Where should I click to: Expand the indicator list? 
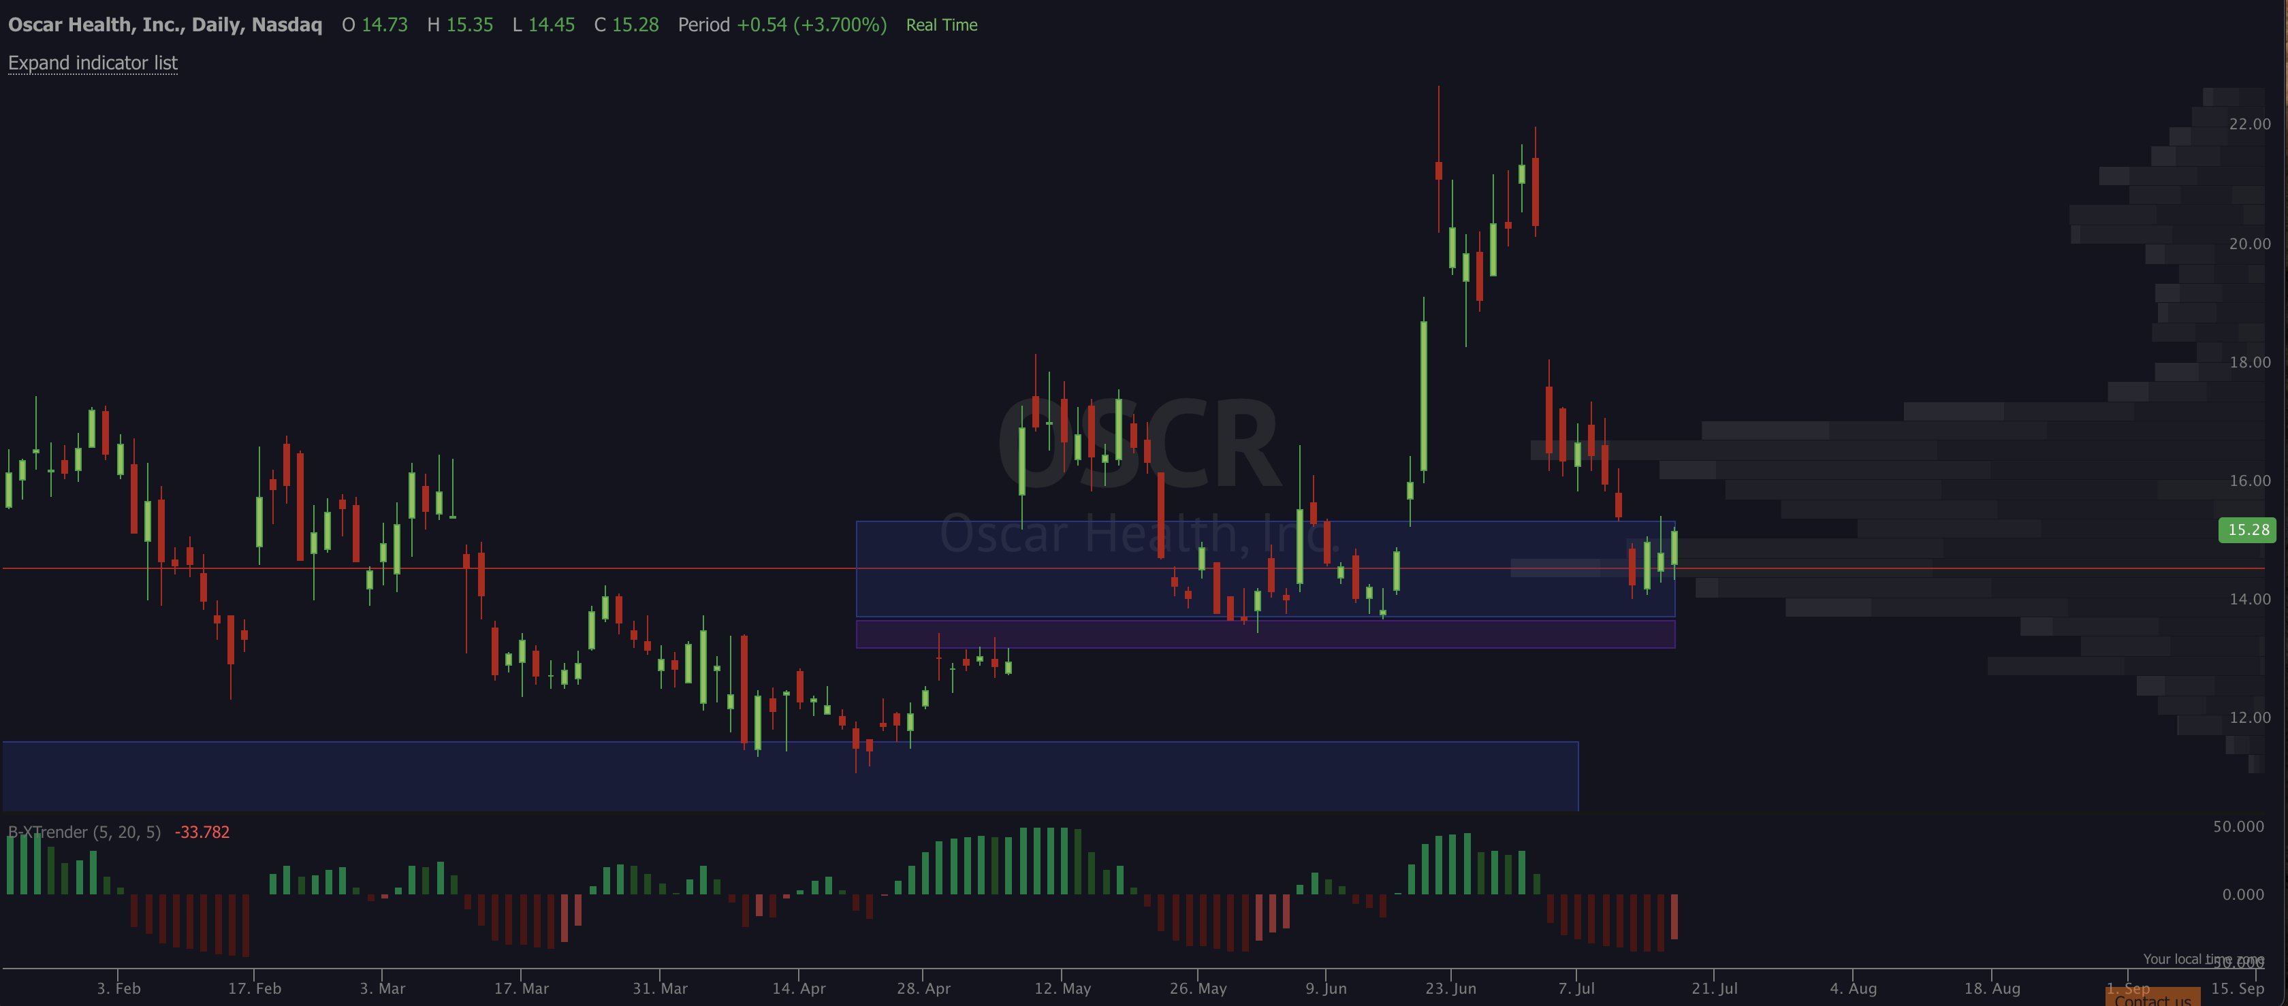coord(93,63)
